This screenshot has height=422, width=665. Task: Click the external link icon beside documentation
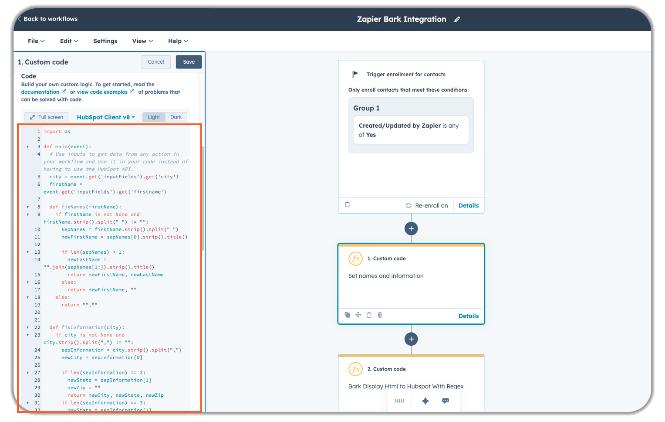64,92
